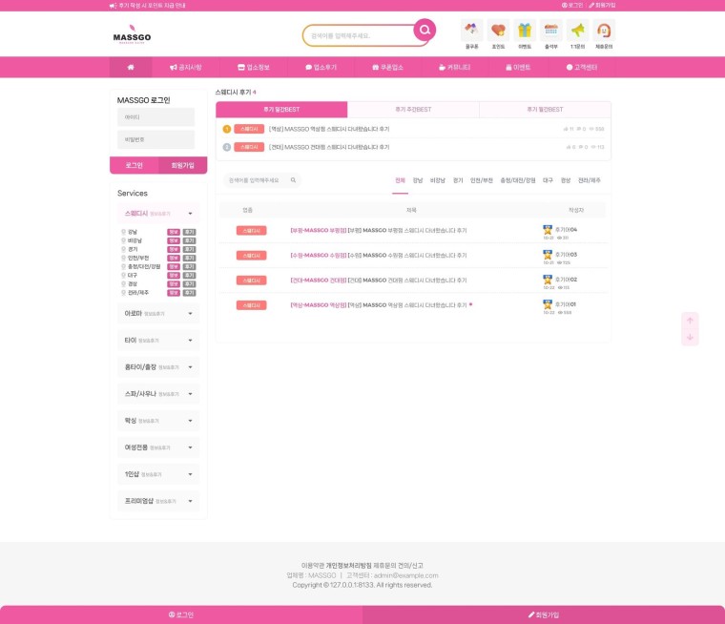Viewport: 725px width, 624px height.
Task: Collapse the 스웨디시 services section
Action: [x=158, y=213]
